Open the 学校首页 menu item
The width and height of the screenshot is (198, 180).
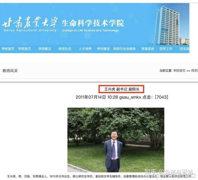tap(8, 49)
